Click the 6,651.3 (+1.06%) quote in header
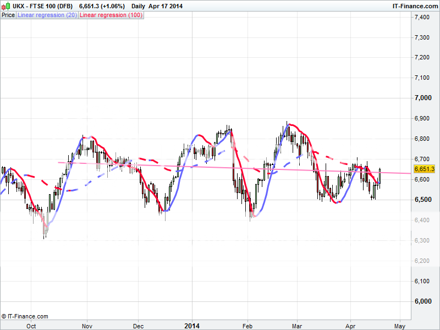 click(102, 6)
